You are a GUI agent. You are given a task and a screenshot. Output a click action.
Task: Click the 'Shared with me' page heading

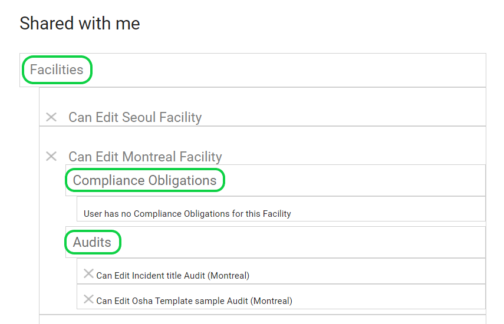pos(80,24)
